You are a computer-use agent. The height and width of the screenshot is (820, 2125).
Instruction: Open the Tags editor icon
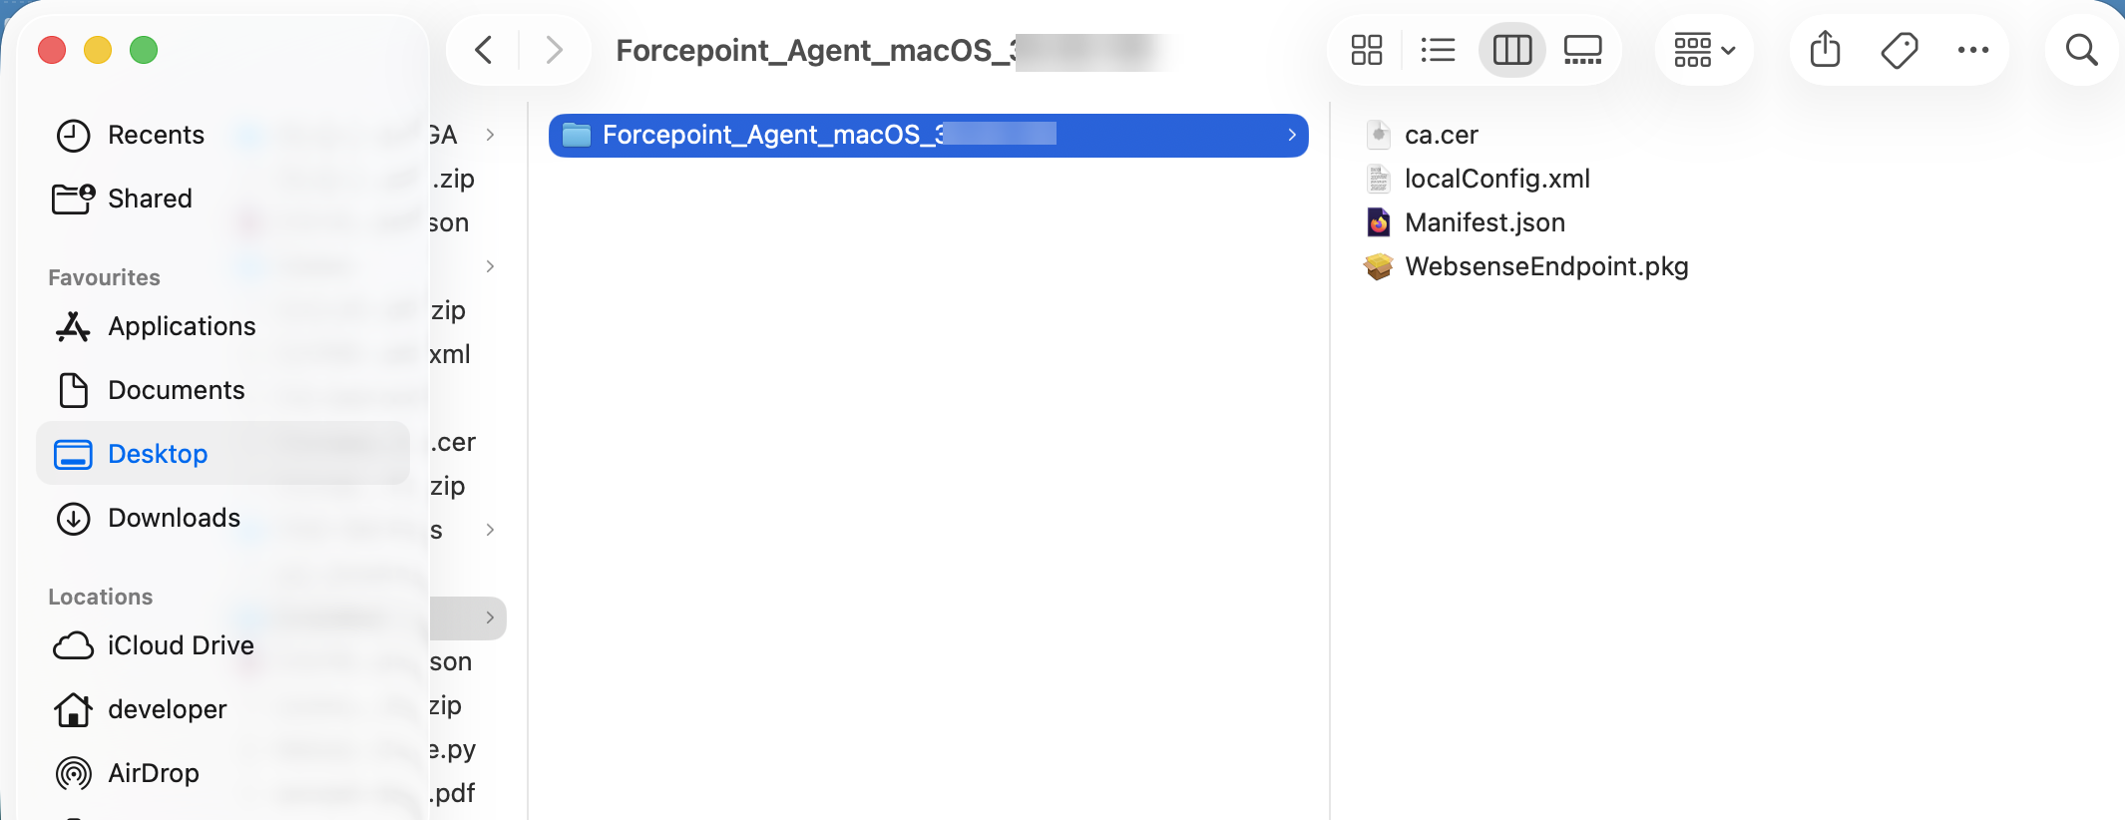point(1899,50)
